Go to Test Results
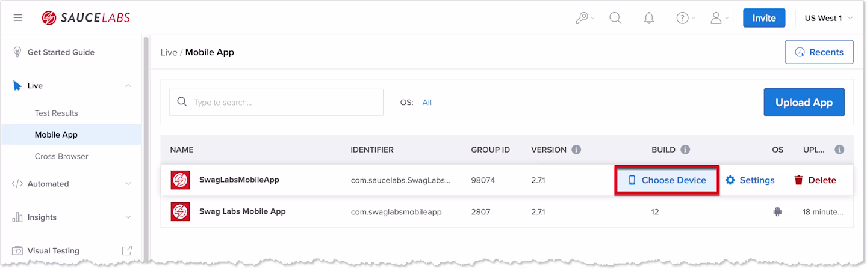 pyautogui.click(x=57, y=113)
